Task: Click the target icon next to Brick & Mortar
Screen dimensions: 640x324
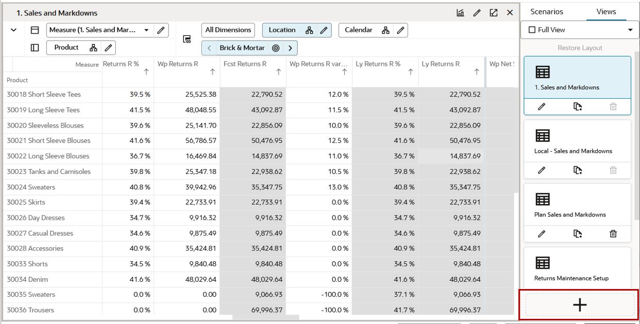Action: [x=276, y=48]
